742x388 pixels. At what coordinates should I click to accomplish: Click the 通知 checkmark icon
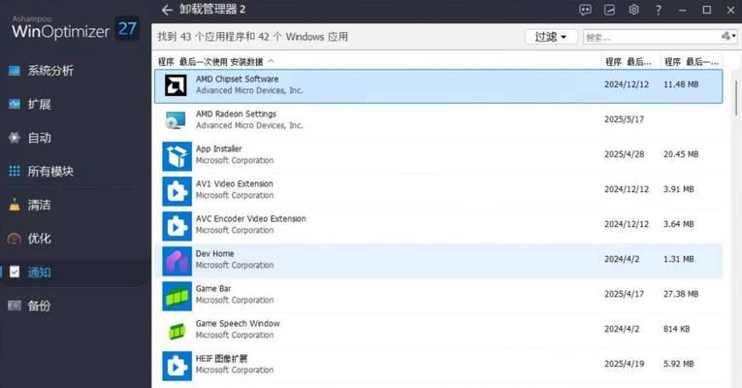(x=15, y=272)
